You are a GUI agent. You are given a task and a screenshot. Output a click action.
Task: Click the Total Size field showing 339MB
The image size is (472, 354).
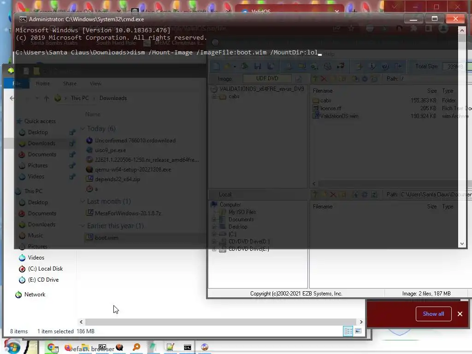454,66
